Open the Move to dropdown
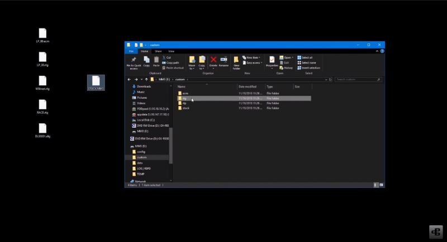Image resolution: width=447 pixels, height=242 pixels. (x=192, y=62)
